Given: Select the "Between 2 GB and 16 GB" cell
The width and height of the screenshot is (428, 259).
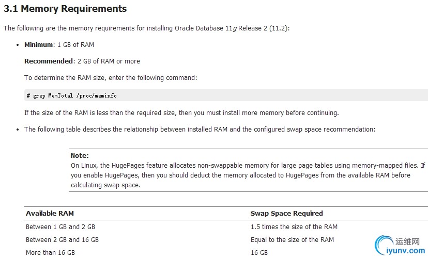Looking at the screenshot, I should coord(62,240).
